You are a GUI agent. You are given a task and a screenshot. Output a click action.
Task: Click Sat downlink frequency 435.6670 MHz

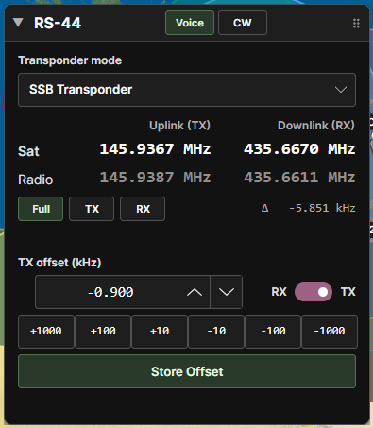[299, 149]
